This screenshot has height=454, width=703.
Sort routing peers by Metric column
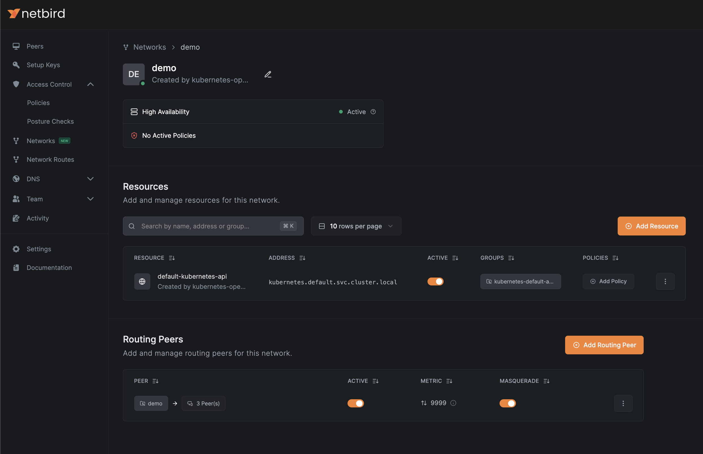click(x=449, y=381)
